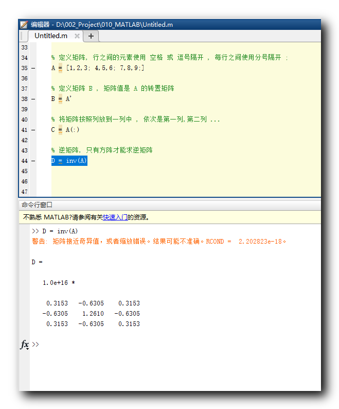Click the matrix definition A = [1,2,3; 4,5,6; 7,8,9;]
339x409 pixels.
click(x=98, y=68)
